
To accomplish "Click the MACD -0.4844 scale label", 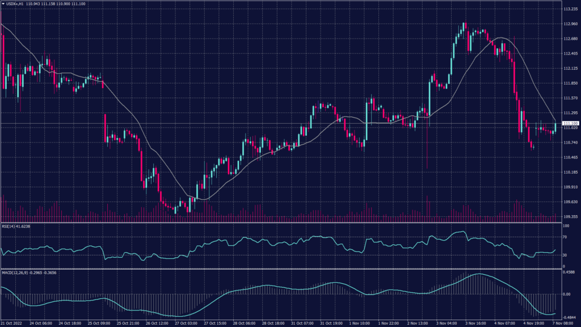I will [x=569, y=317].
